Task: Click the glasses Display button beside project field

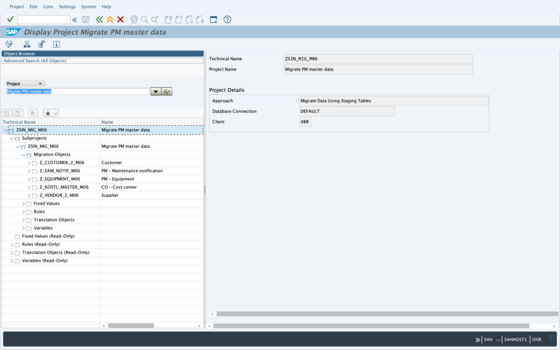Action: (x=167, y=91)
